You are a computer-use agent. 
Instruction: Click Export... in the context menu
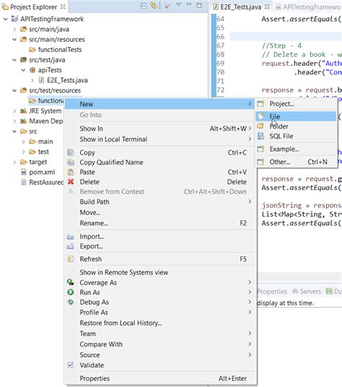pyautogui.click(x=159, y=246)
